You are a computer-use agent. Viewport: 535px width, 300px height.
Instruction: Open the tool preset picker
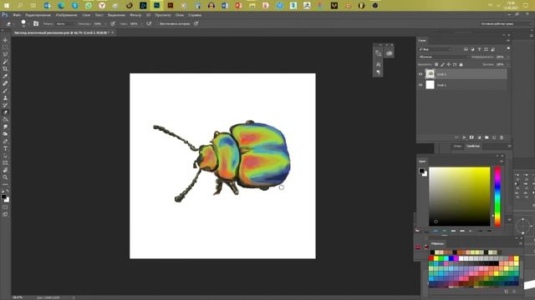pos(9,24)
